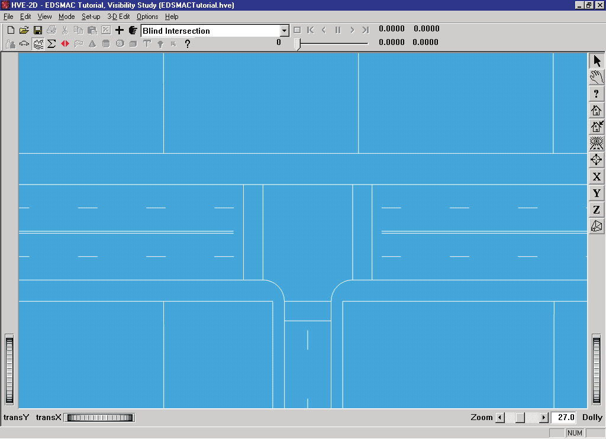Click the Home view house icon

[597, 110]
